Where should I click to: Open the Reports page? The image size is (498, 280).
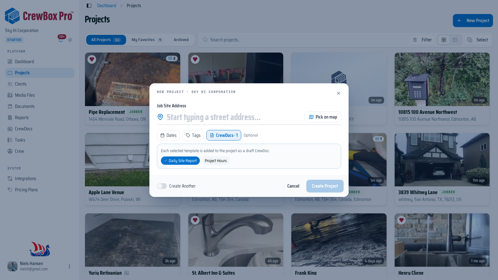[x=40, y=118]
